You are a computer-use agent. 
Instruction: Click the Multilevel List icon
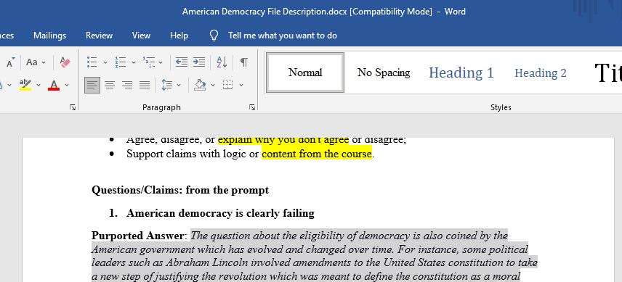click(x=149, y=62)
